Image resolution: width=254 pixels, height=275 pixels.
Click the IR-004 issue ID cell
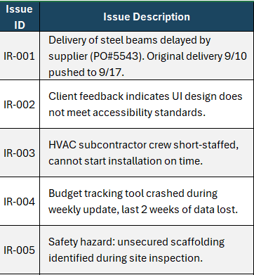(20, 201)
